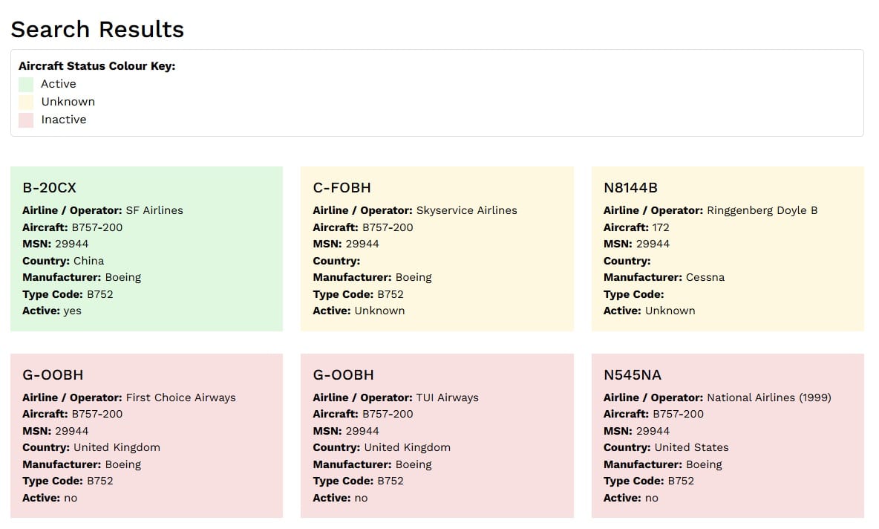Click the Aircraft Status Colour Key label
Image resolution: width=879 pixels, height=529 pixels.
(x=97, y=66)
